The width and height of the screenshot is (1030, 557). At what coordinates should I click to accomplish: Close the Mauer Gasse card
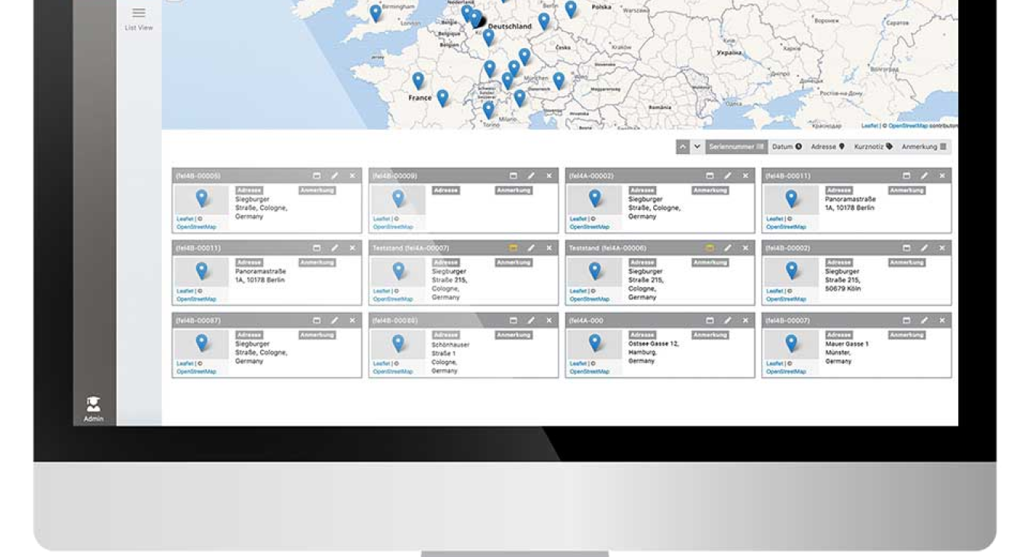coord(942,320)
